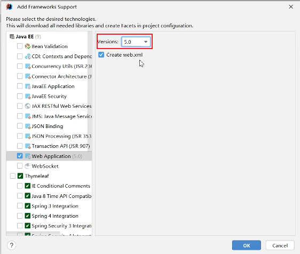Uncheck the Web Application checkbox

[20, 156]
